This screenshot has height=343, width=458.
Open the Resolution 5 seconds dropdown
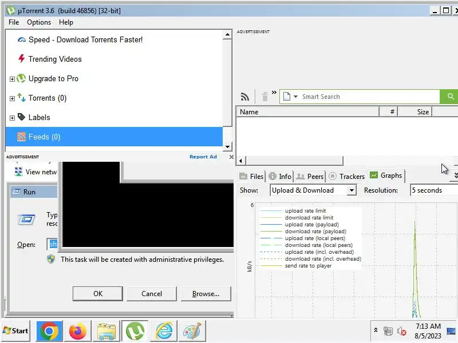coord(434,190)
